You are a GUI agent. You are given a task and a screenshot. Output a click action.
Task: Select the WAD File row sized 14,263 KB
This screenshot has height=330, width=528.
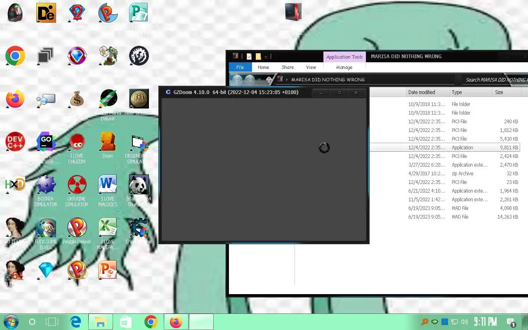tap(445, 217)
